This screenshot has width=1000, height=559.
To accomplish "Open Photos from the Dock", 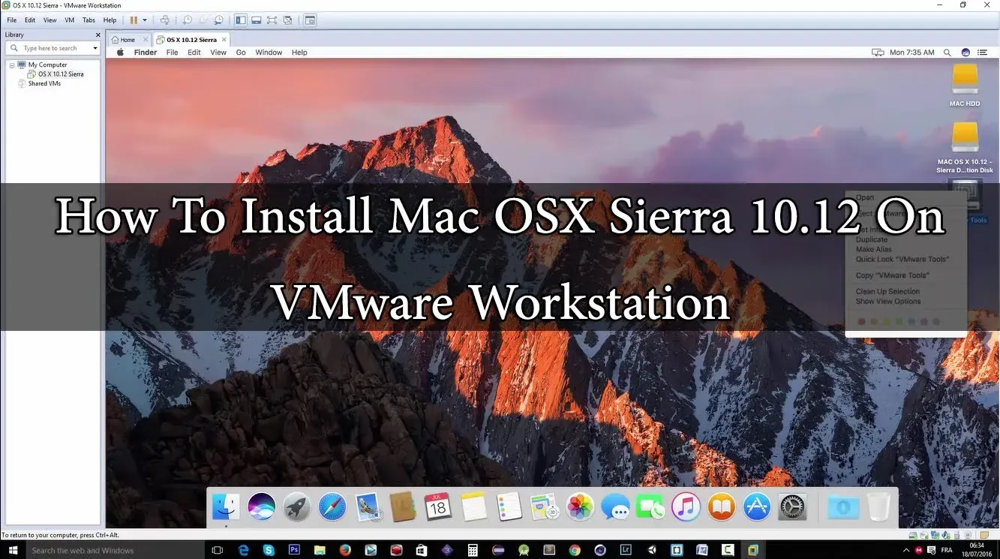I will (x=580, y=507).
